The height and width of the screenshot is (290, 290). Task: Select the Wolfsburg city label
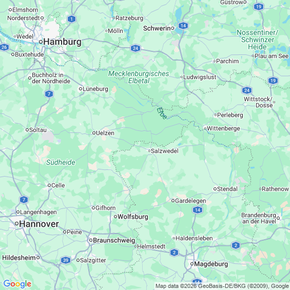point(133,217)
